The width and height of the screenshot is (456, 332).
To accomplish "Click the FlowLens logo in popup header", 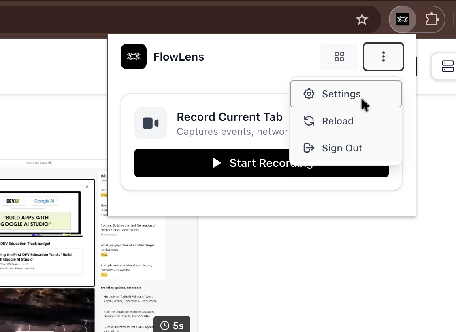I will 134,57.
